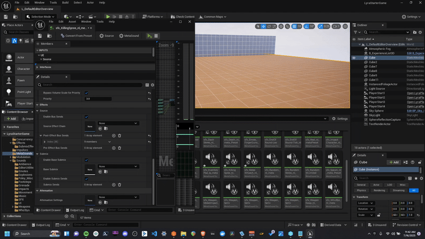Open the Selection Mode dropdown
Viewport: 425px width, 239px height.
point(40,17)
